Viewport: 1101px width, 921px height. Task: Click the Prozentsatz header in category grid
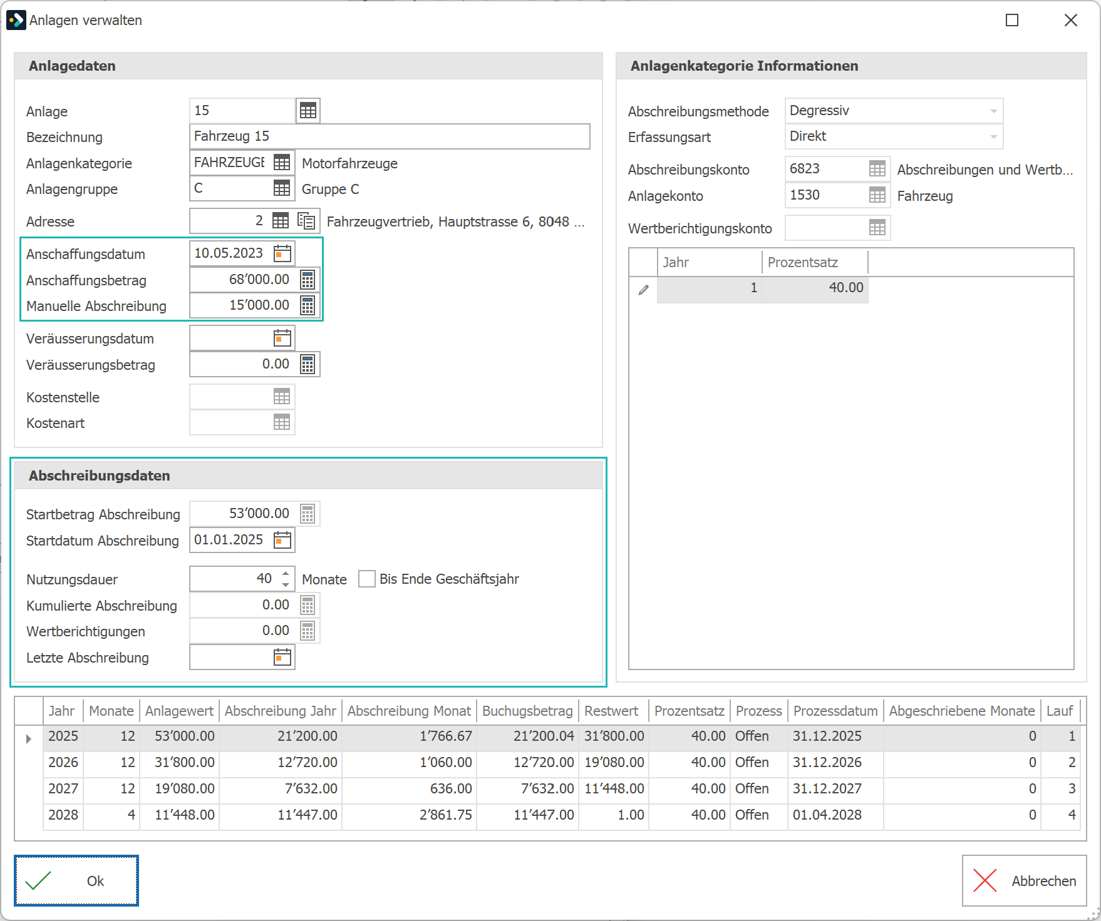click(x=815, y=262)
